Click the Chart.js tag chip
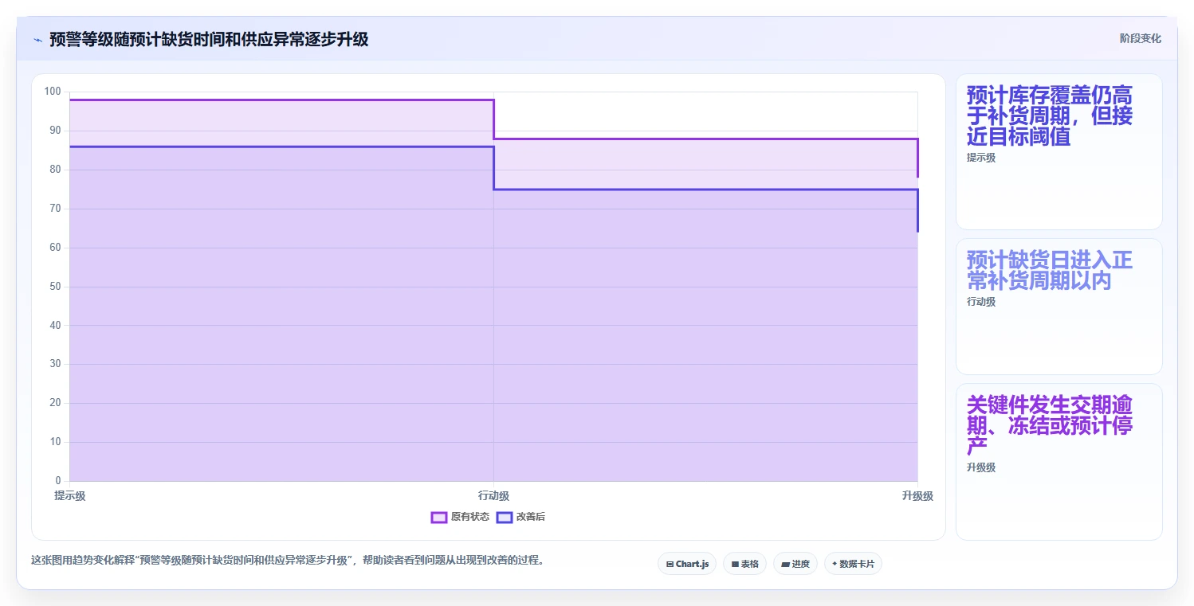 pyautogui.click(x=687, y=564)
